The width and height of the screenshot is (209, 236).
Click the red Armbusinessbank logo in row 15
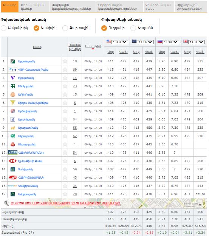point(13,177)
